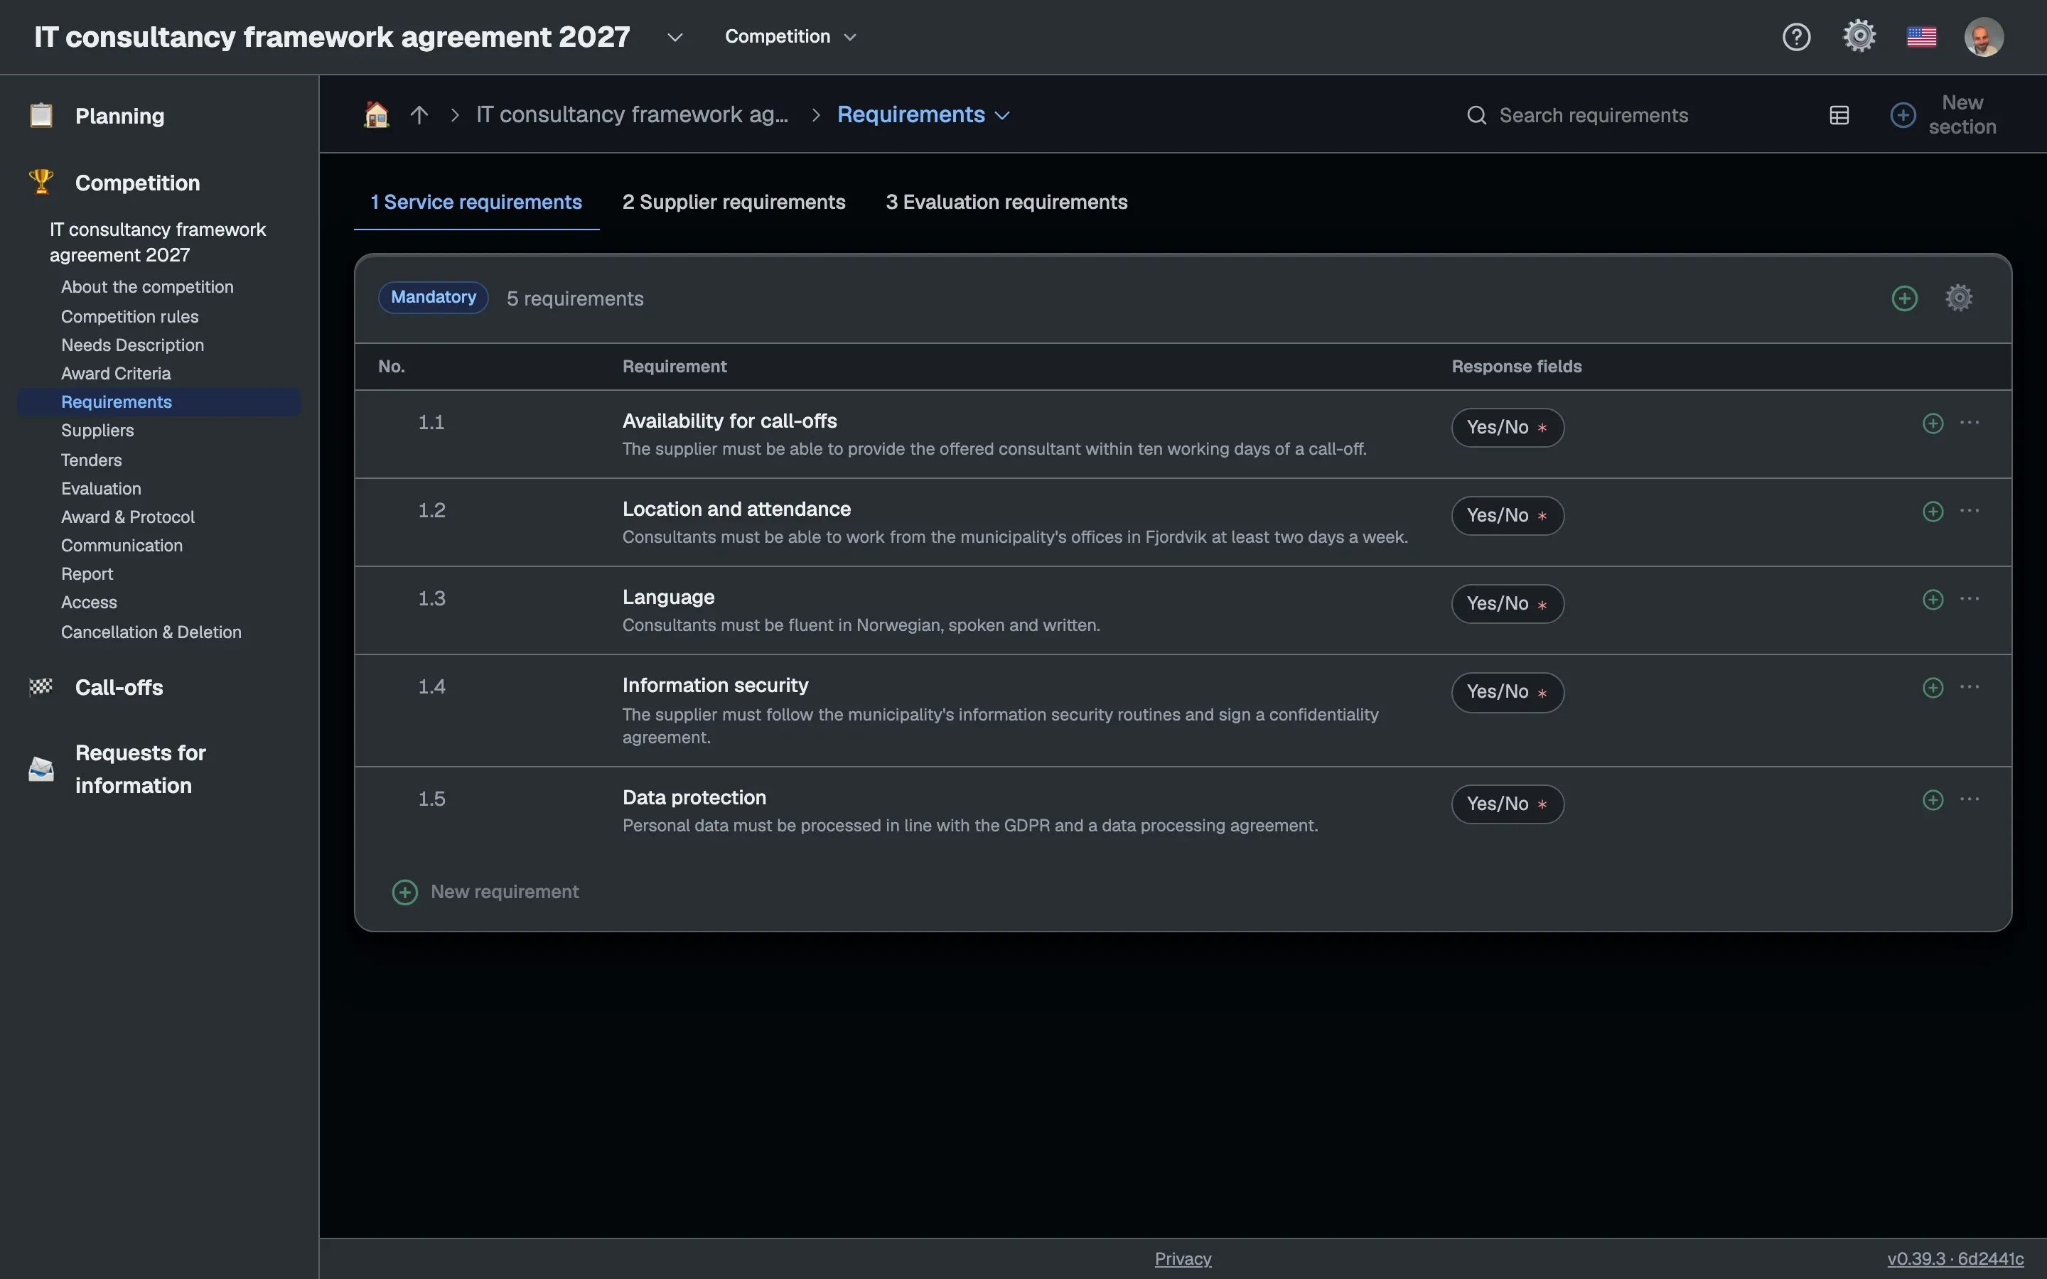Screen dimensions: 2047x1279
Task: Open Call-offs in sidebar
Action: pyautogui.click(x=119, y=688)
